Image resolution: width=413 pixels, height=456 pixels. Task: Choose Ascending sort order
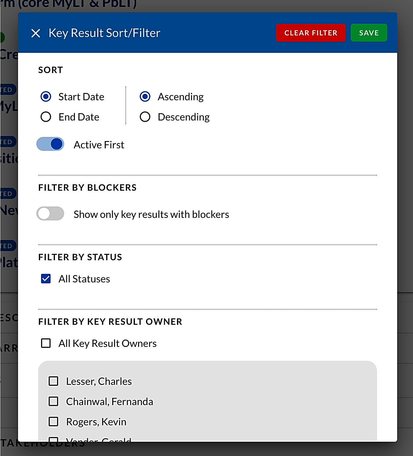(145, 96)
